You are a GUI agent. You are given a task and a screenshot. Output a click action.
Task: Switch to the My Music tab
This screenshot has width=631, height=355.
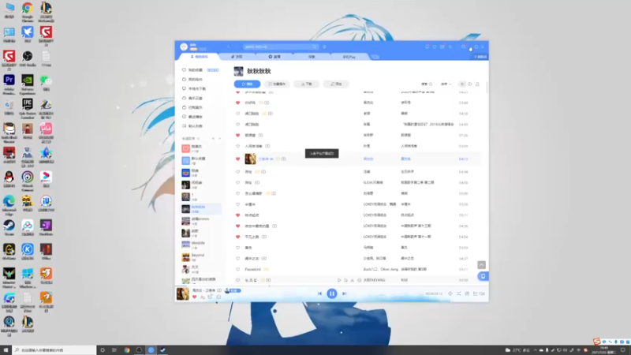pos(200,57)
